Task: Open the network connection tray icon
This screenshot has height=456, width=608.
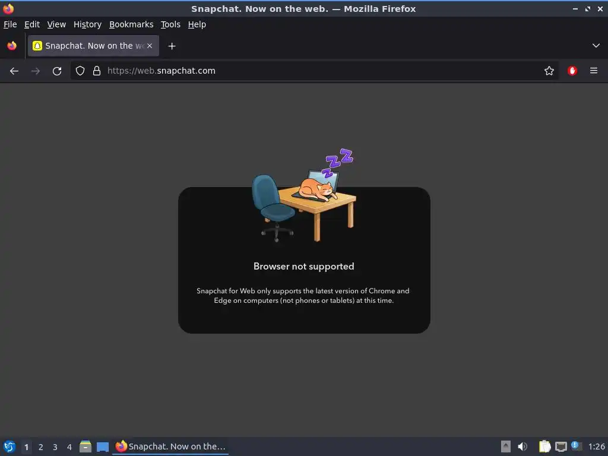Action: pos(560,447)
